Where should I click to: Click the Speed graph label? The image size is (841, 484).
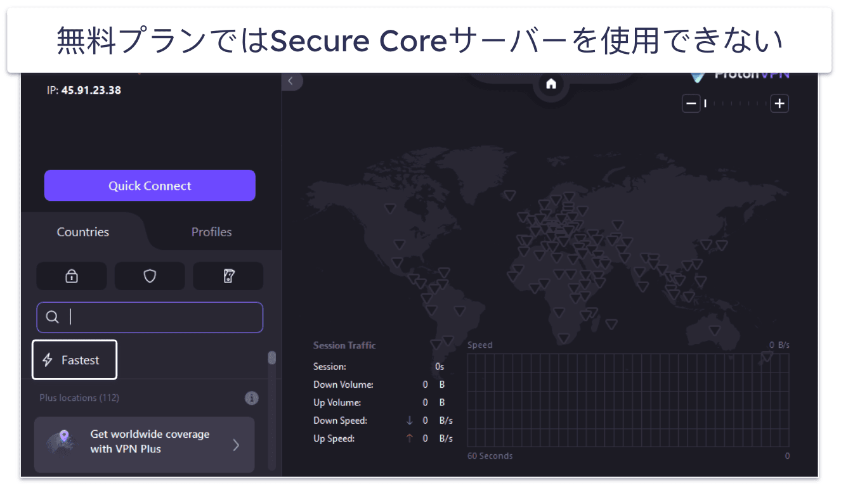coord(480,345)
